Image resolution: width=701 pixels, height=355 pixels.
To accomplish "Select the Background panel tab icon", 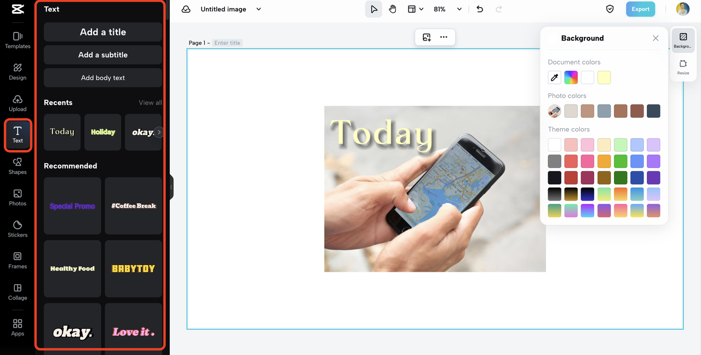I will (683, 41).
